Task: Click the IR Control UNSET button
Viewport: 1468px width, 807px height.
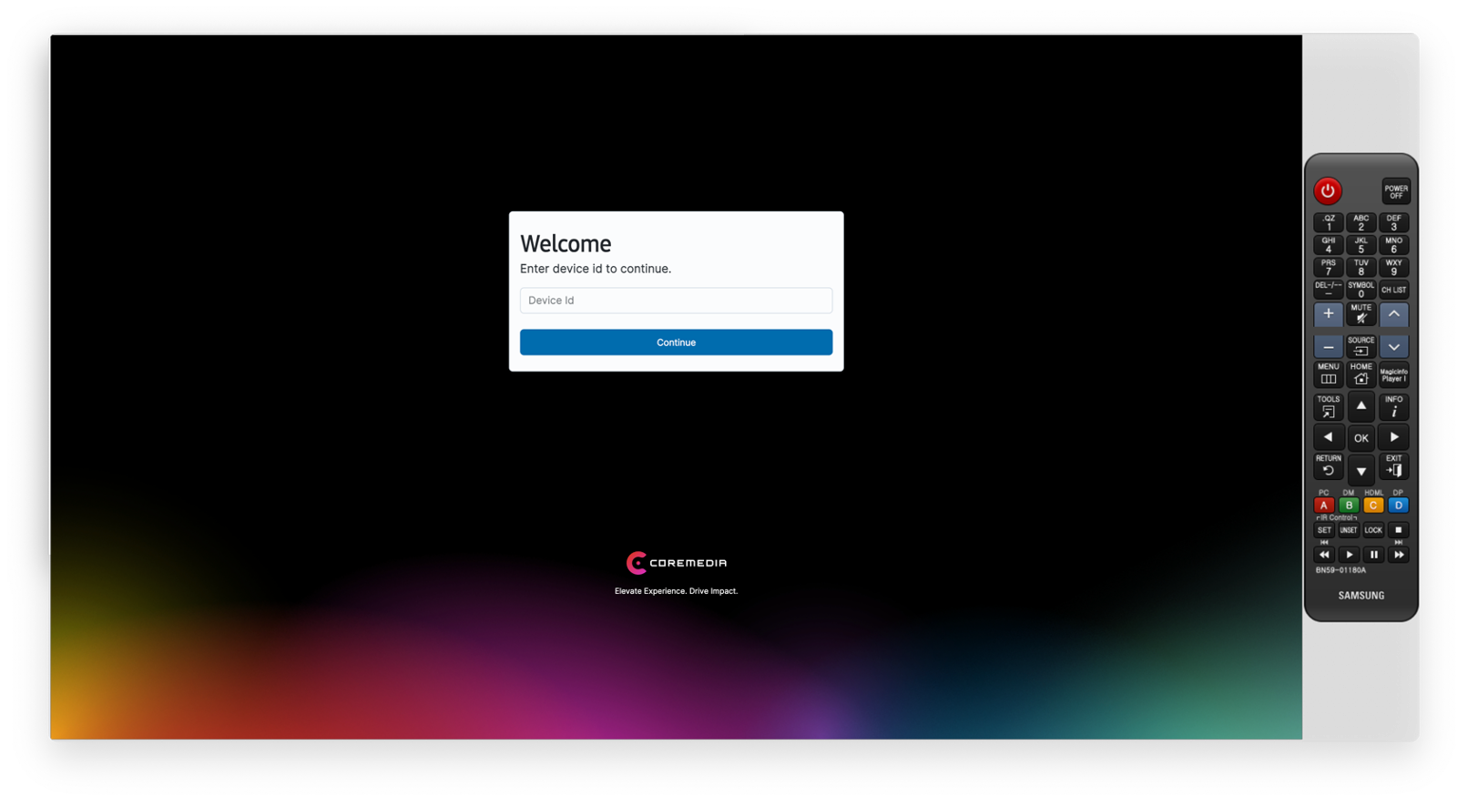Action: (1348, 530)
